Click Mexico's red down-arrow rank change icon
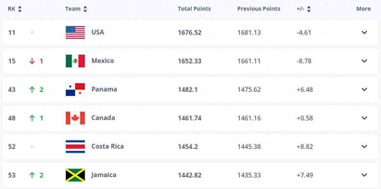381x189 pixels. tap(32, 61)
